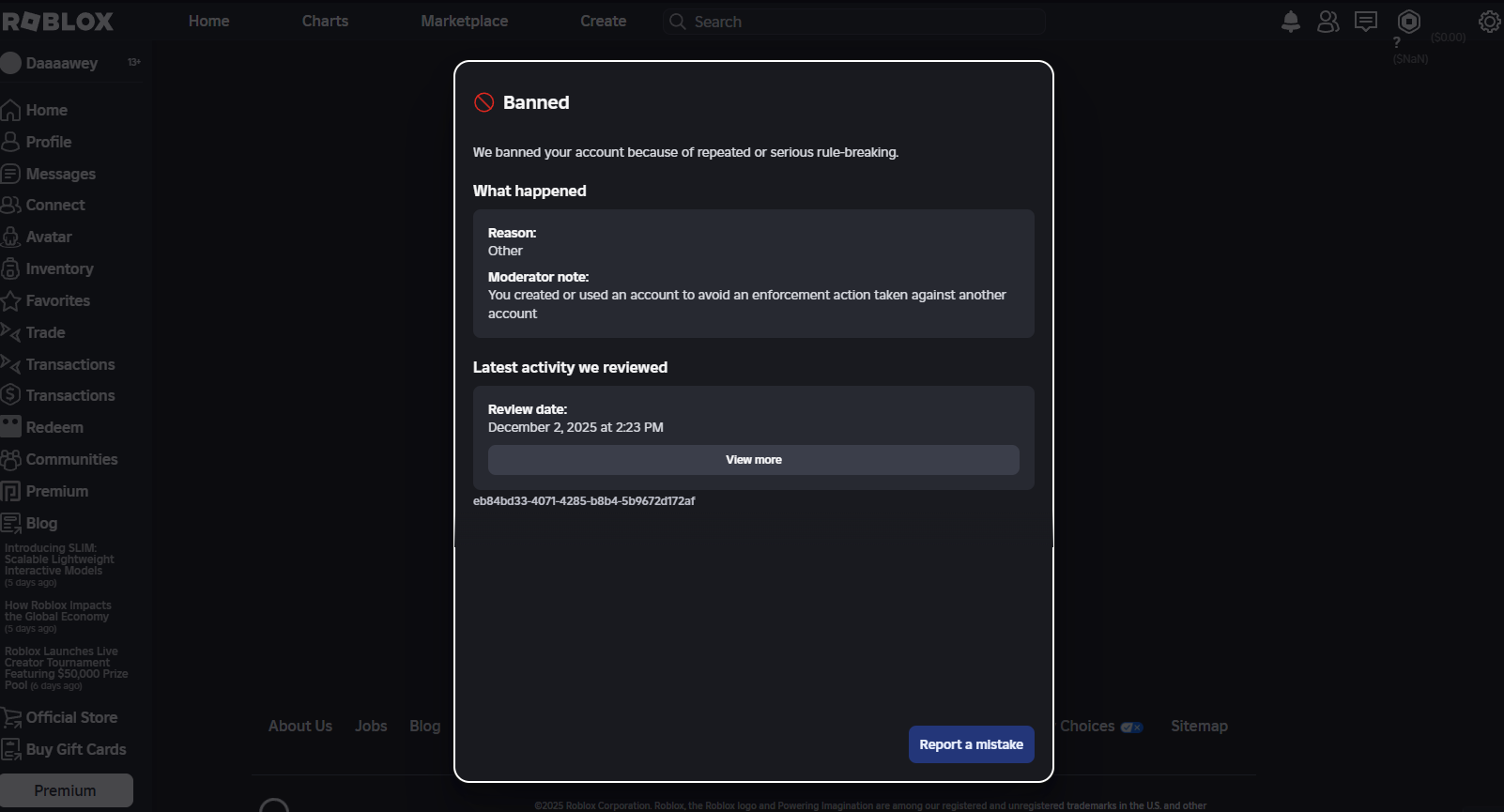Click the Roblox logo
The image size is (1504, 812).
click(58, 22)
